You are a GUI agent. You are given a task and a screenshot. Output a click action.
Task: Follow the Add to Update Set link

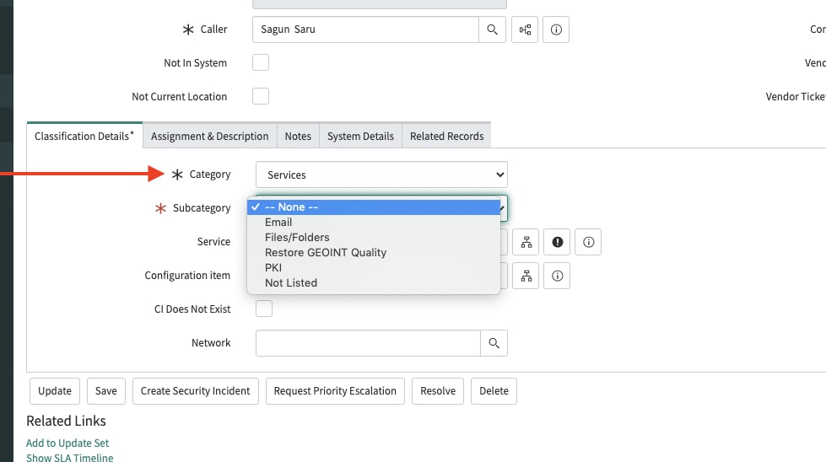pyautogui.click(x=67, y=443)
